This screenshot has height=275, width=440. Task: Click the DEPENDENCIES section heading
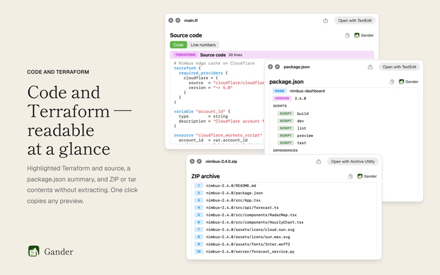(x=285, y=150)
